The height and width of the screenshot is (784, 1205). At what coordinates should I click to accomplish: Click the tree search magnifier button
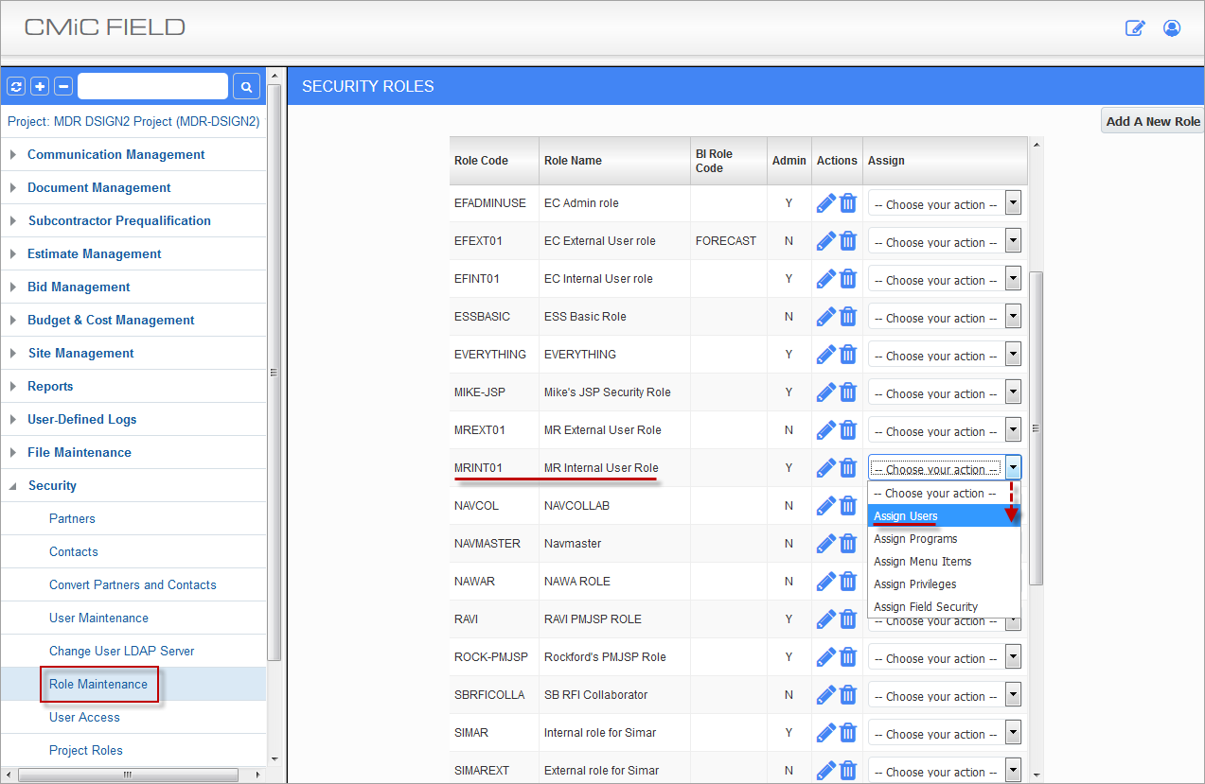pos(246,87)
